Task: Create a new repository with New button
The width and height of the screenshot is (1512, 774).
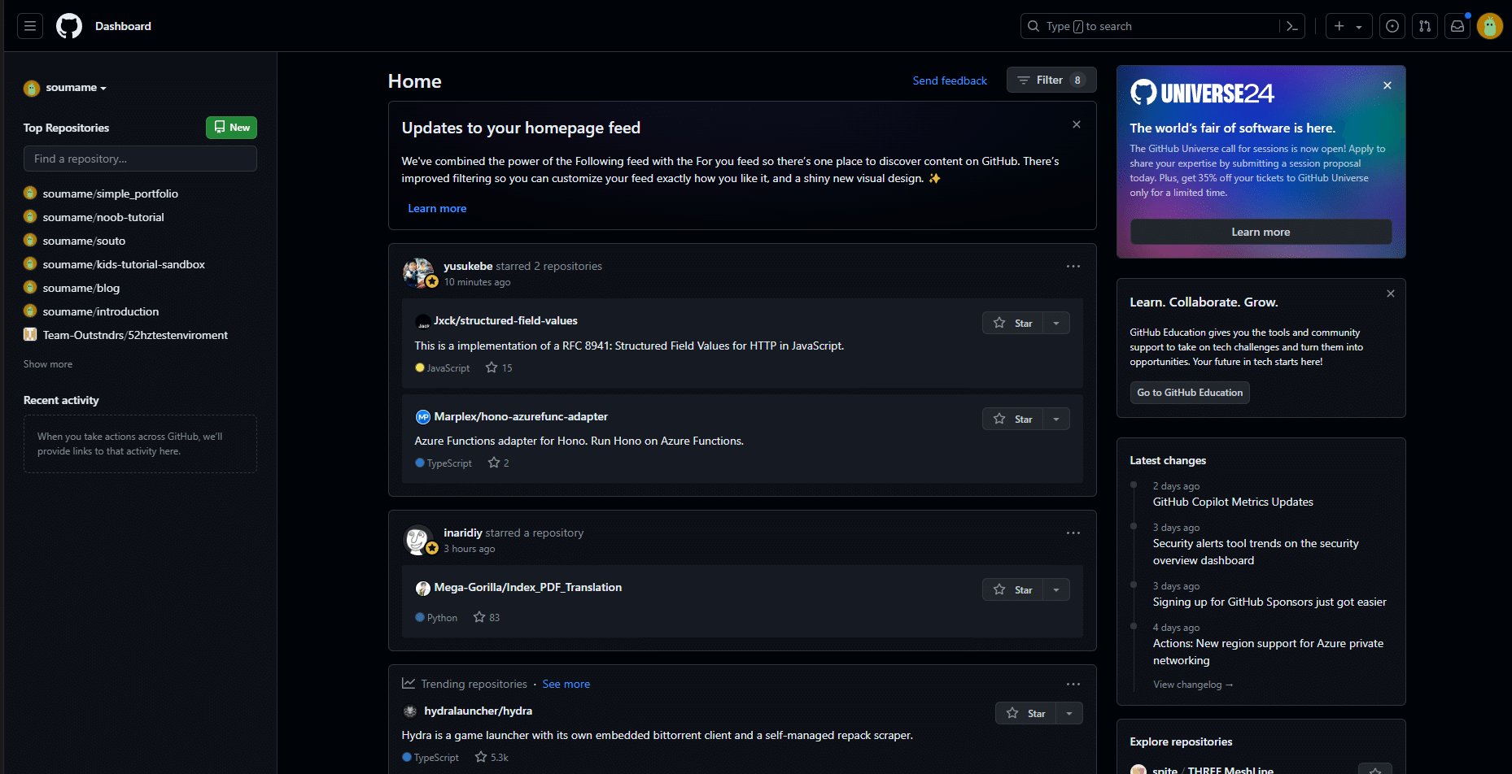Action: pos(231,128)
